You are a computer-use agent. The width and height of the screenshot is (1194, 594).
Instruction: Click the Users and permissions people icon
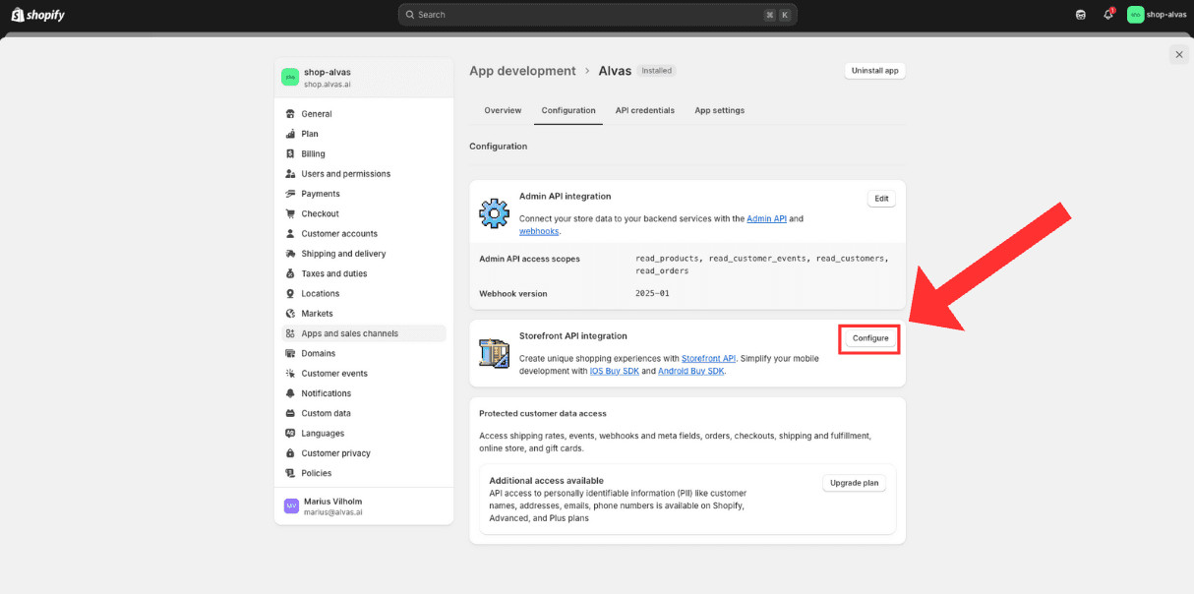click(290, 174)
